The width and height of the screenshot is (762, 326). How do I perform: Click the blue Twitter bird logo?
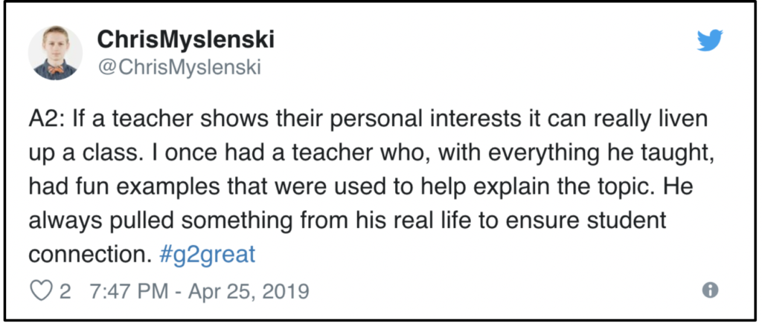(710, 40)
